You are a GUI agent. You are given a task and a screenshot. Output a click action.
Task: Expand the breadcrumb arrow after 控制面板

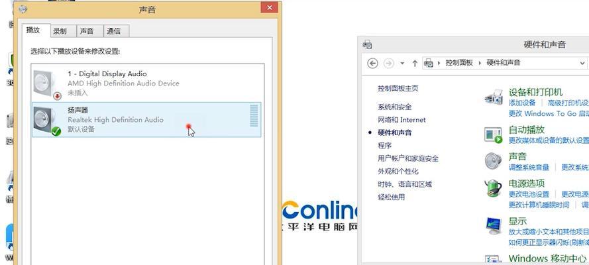click(x=480, y=63)
